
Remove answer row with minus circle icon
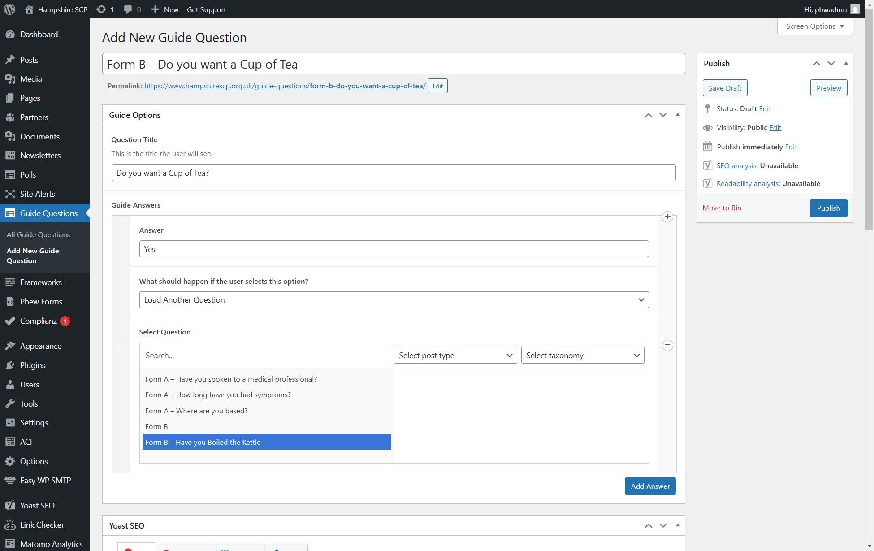(667, 345)
